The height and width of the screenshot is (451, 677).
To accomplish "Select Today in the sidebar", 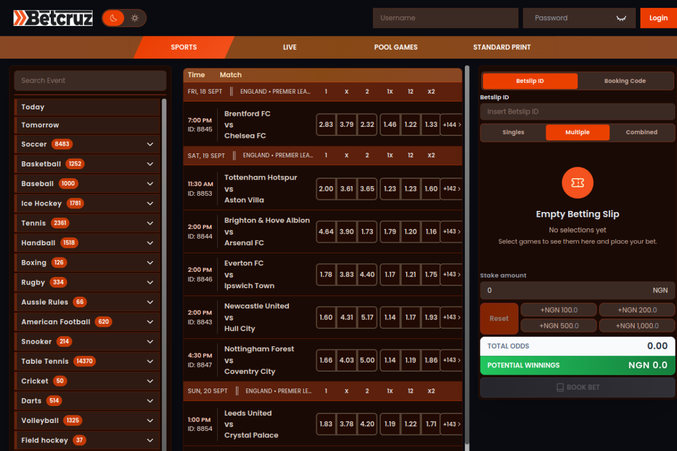I will point(87,107).
